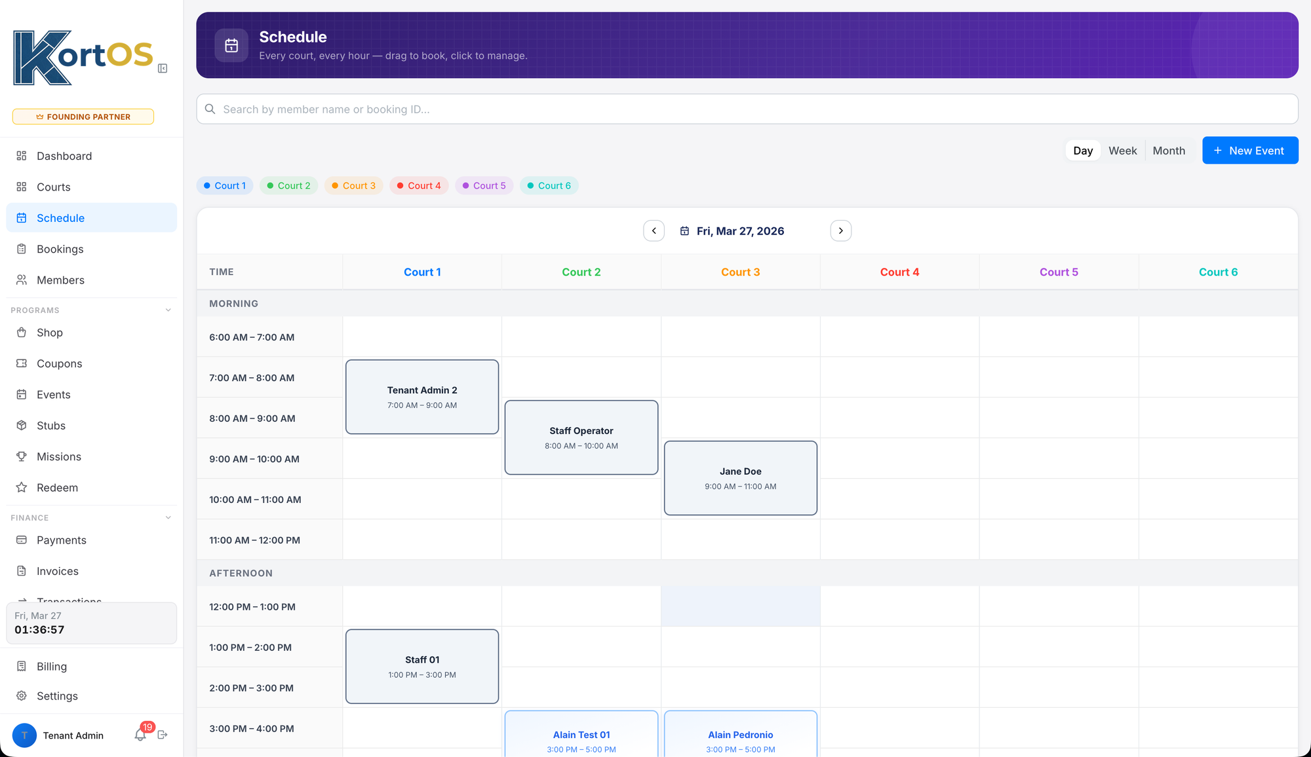Collapse the sidebar panel icon near logo
Viewport: 1311px width, 757px height.
coord(163,68)
